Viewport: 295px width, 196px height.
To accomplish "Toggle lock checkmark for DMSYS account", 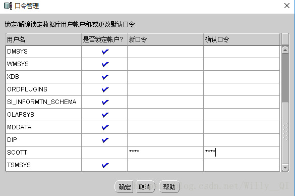I will [x=105, y=52].
